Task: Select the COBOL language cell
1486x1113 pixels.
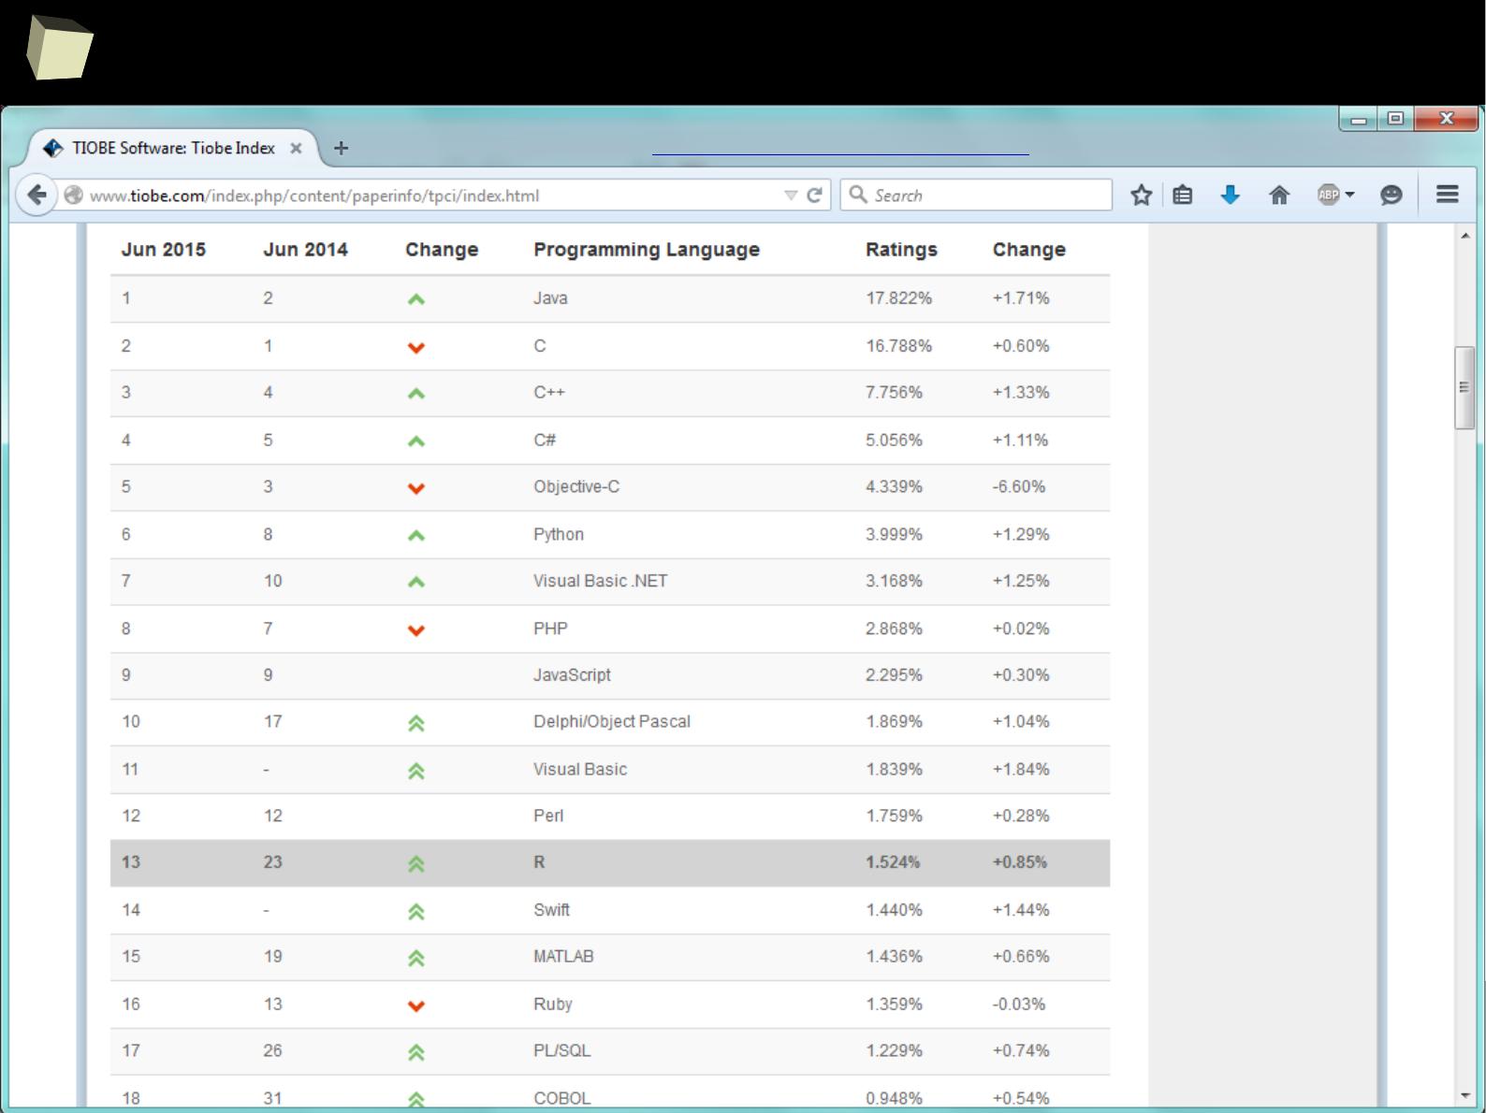Action: [562, 1098]
